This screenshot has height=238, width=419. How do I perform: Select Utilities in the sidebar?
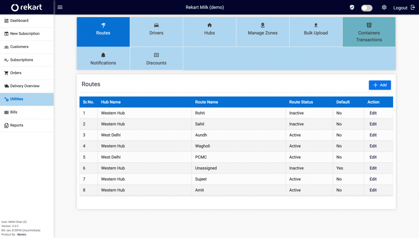click(x=27, y=99)
